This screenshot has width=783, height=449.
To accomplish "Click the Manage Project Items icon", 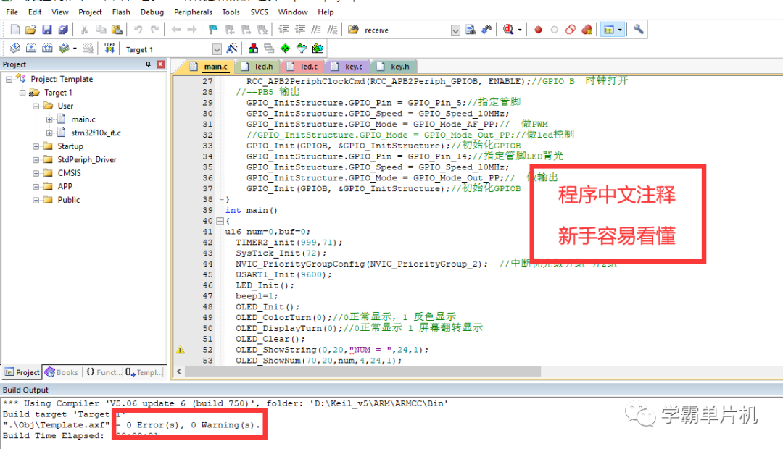I will tap(253, 49).
